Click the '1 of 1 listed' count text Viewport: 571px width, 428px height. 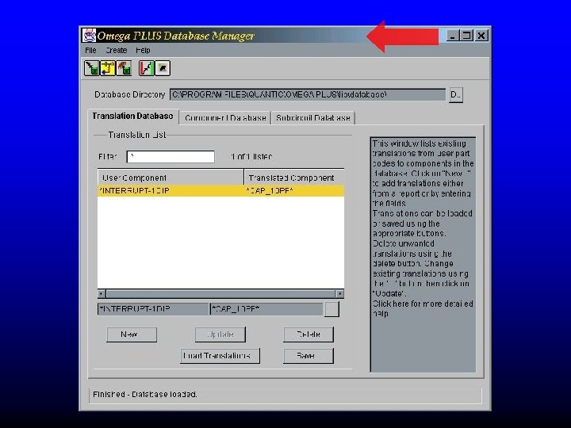coord(251,157)
